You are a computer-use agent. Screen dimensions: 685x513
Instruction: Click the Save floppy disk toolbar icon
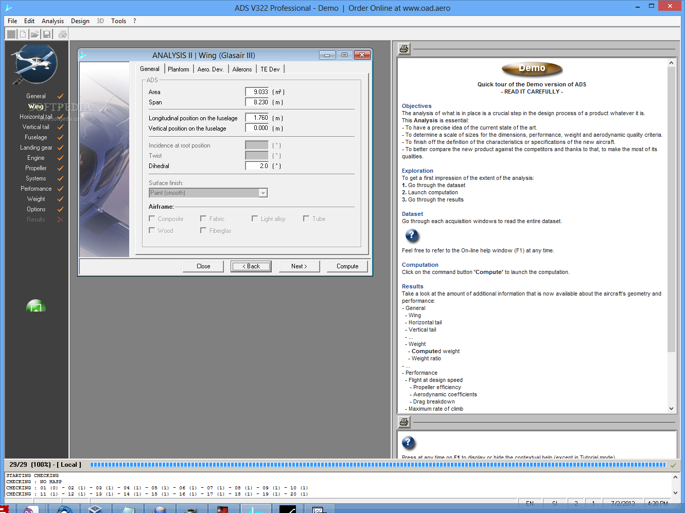coord(47,34)
